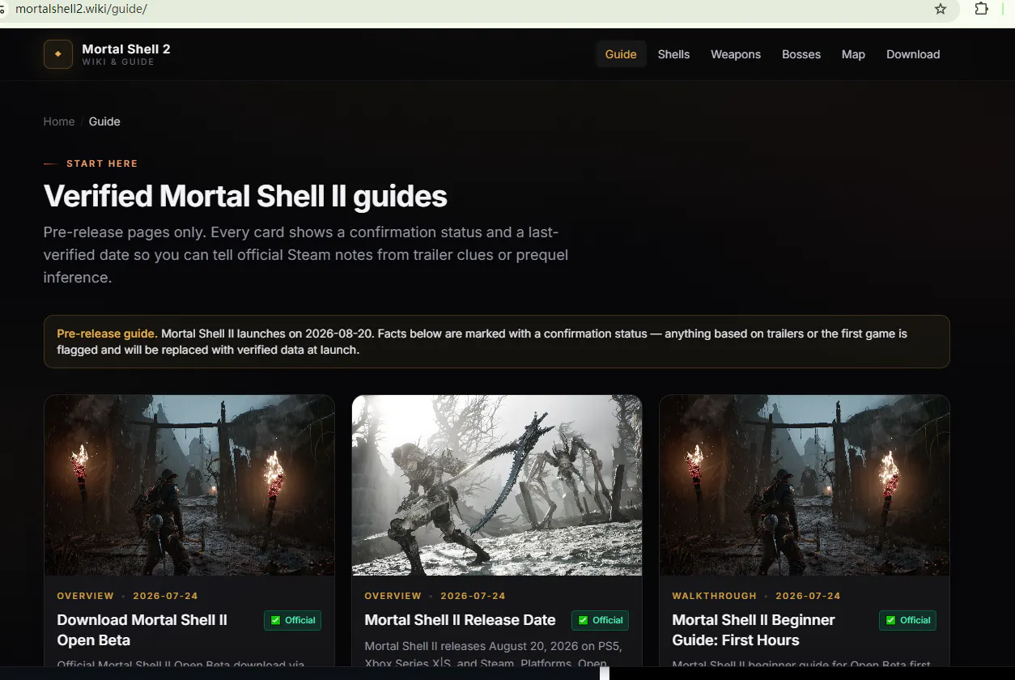1015x680 pixels.
Task: Click the 2026-07-24 date on the Beginner Guide card
Action: (x=808, y=596)
